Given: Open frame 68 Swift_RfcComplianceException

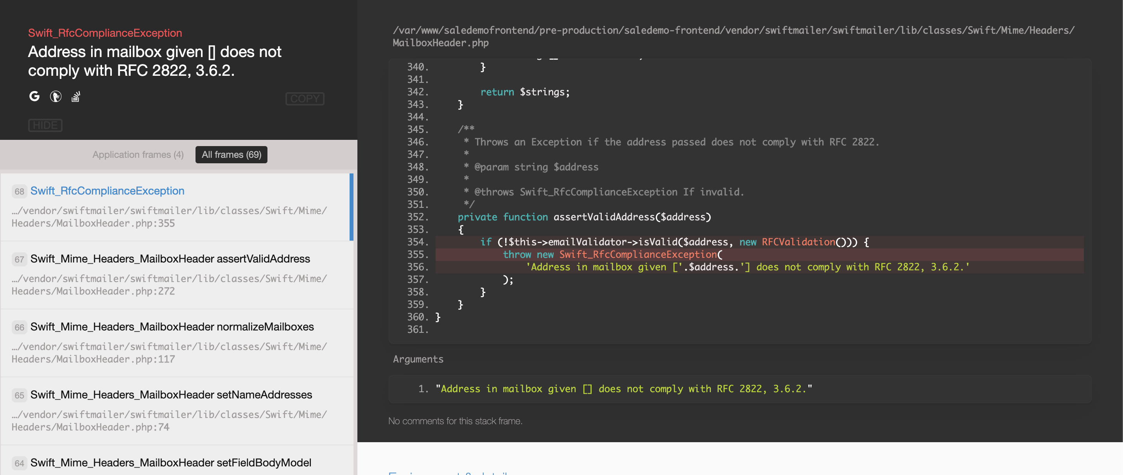Looking at the screenshot, I should click(107, 191).
